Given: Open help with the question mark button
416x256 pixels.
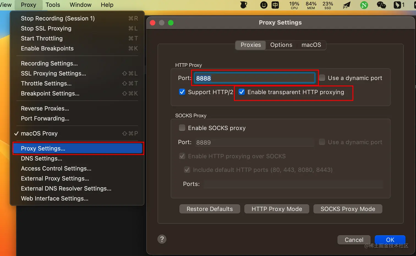Looking at the screenshot, I should pos(162,239).
